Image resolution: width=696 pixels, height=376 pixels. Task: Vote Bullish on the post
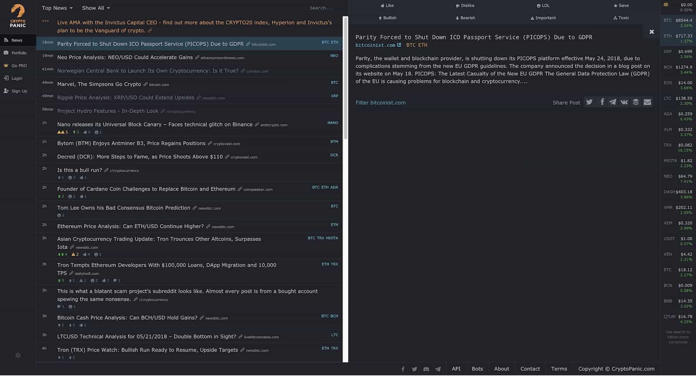tap(387, 18)
